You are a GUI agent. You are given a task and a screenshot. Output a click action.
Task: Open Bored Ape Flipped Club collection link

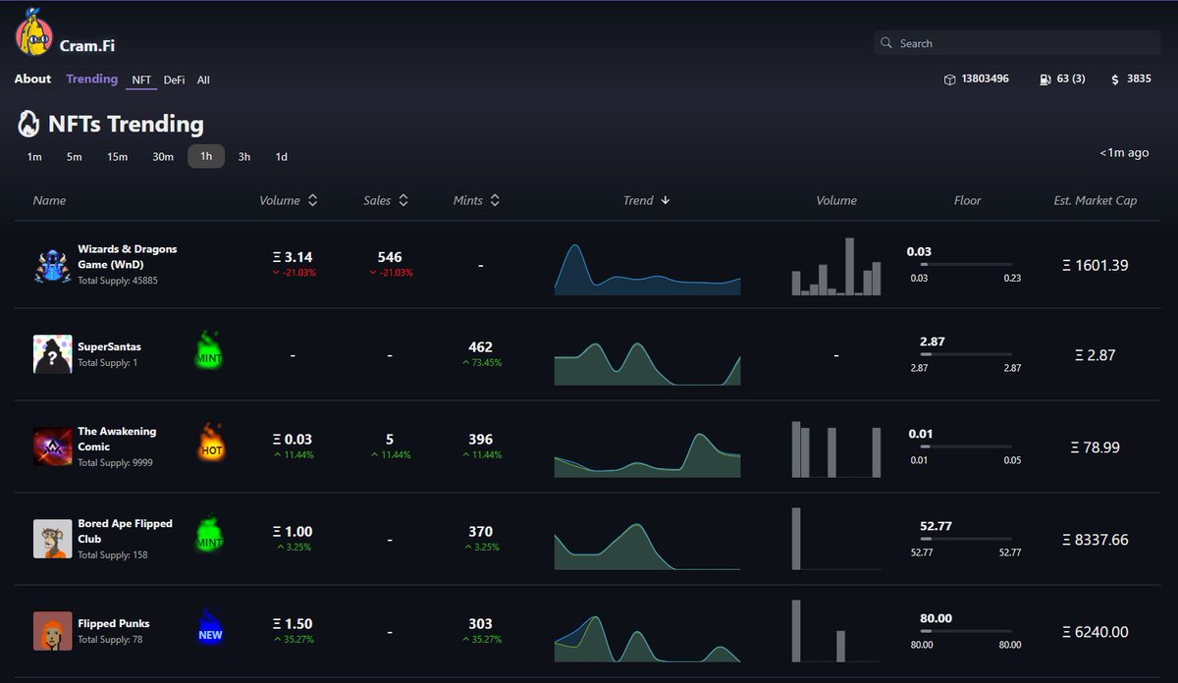coord(125,531)
